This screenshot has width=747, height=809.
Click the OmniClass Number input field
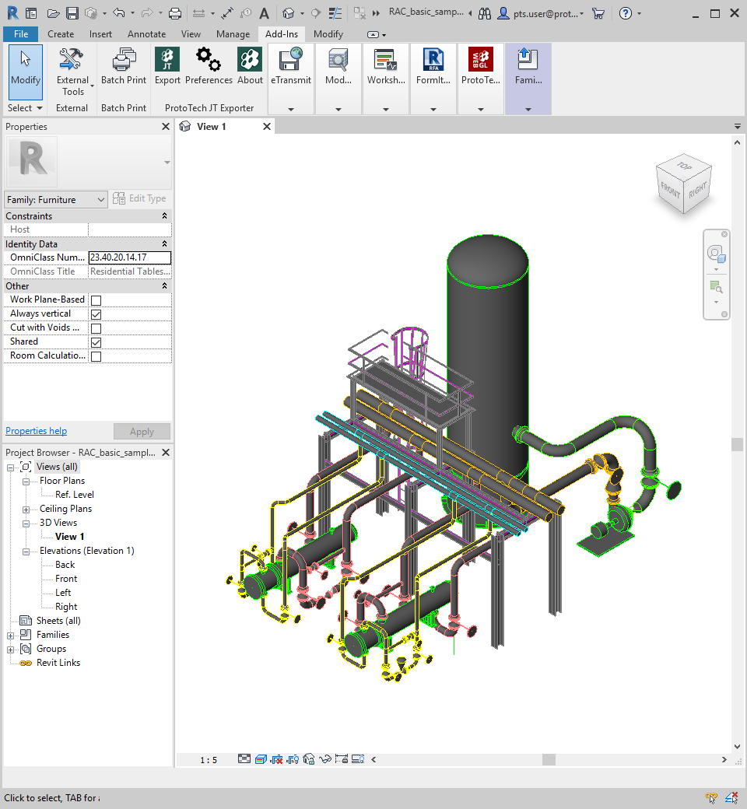point(129,257)
